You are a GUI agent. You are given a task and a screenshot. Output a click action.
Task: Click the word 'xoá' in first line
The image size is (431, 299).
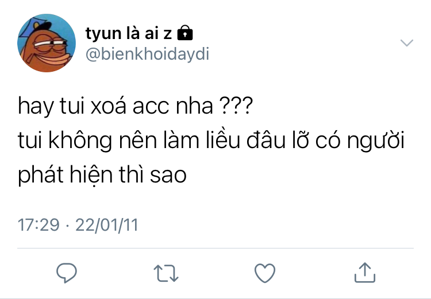tap(108, 106)
